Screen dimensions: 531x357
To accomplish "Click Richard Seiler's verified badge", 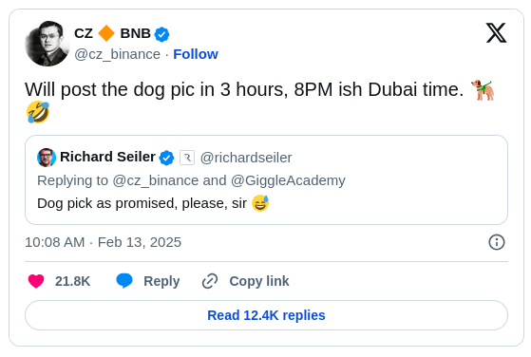I will [166, 158].
